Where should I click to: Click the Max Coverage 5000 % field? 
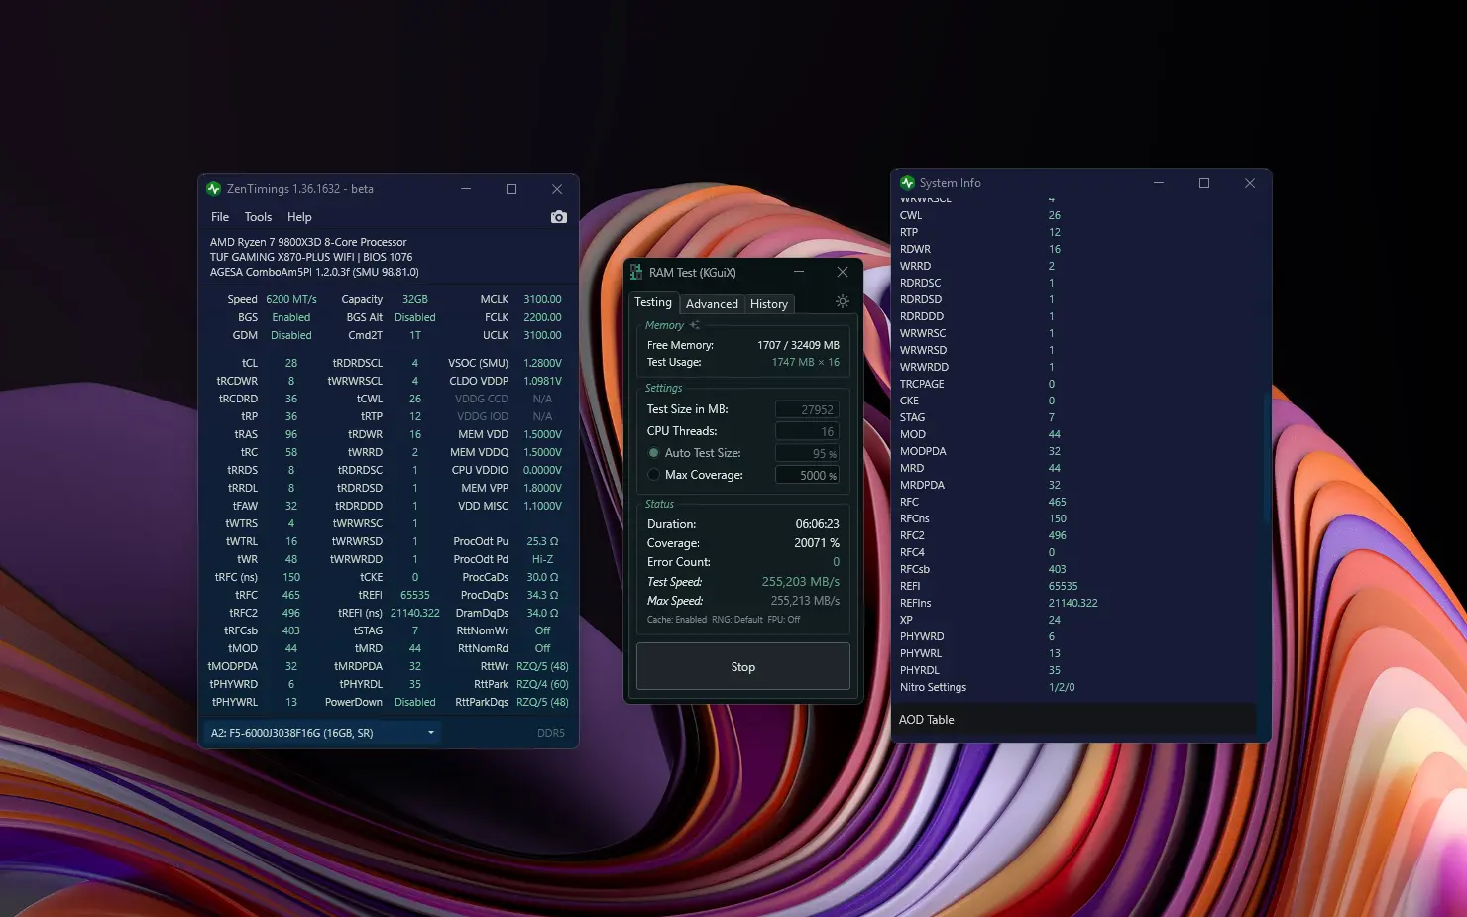point(807,475)
